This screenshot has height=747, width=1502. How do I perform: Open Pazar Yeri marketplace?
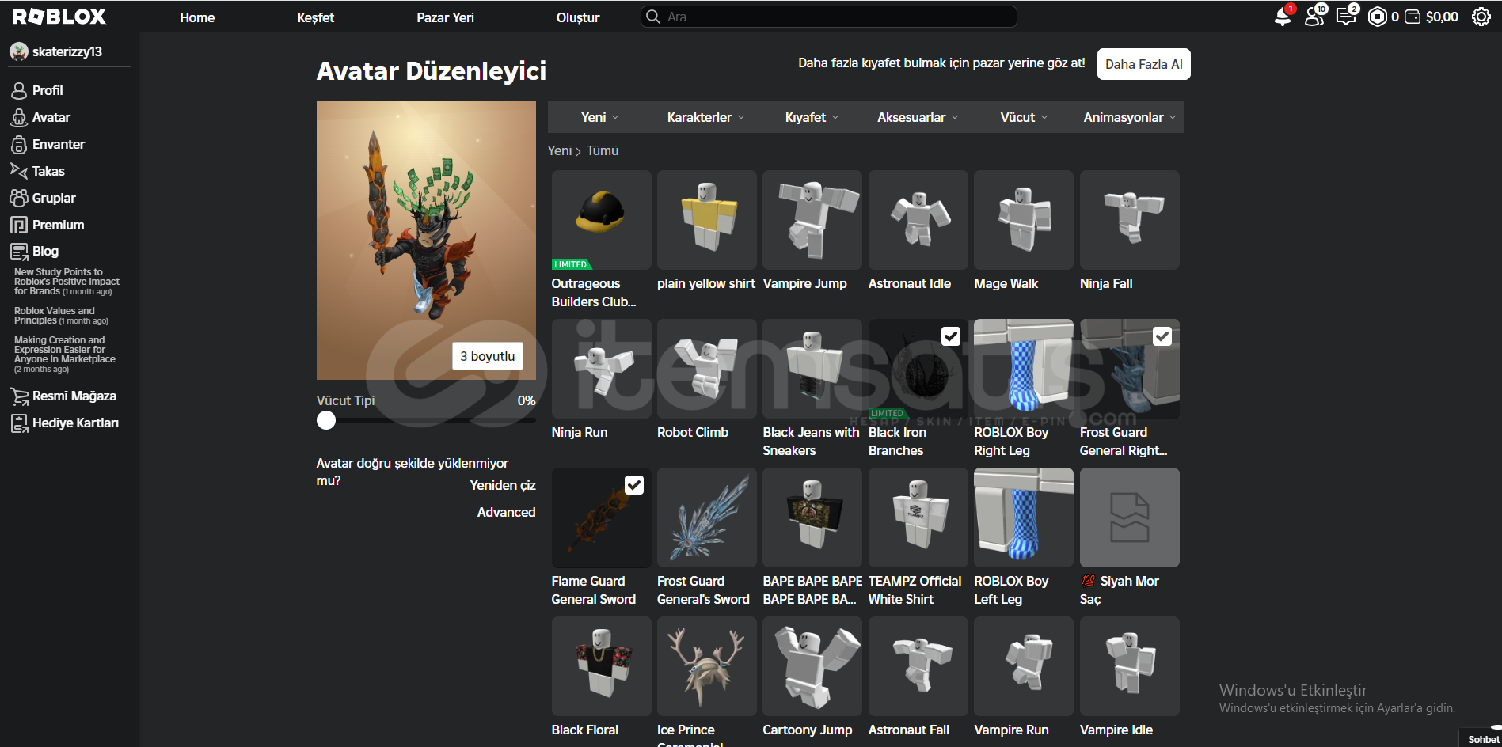click(x=446, y=17)
